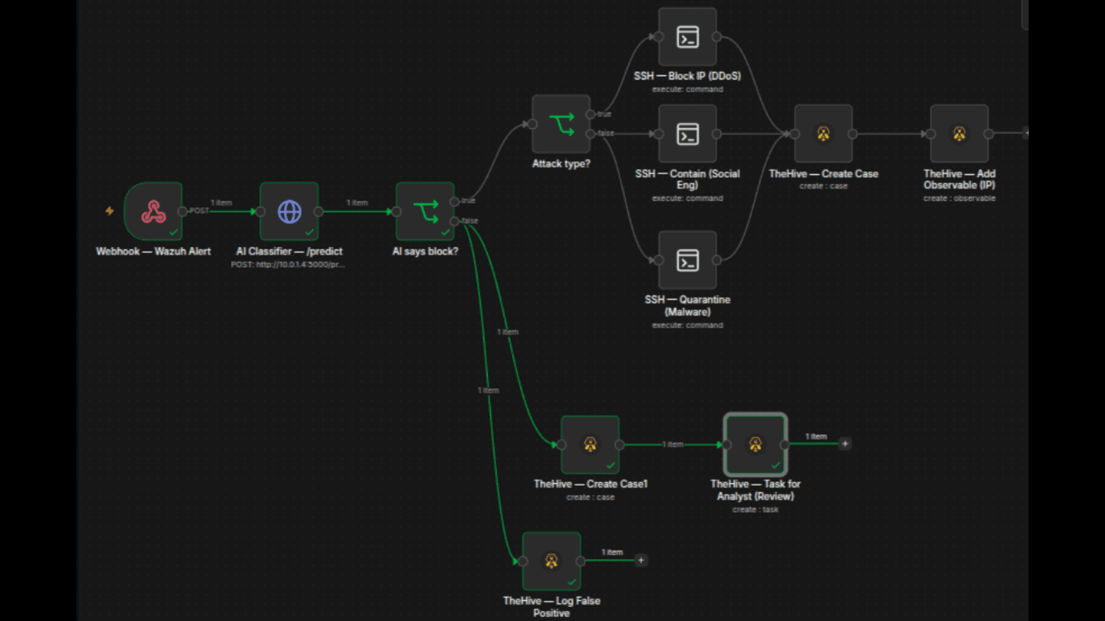Click the 'POST: http://10.0.1.4:5000/pr...' subtitle

point(288,264)
